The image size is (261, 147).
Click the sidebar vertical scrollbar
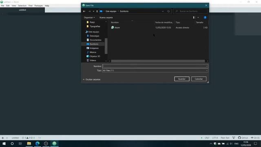coord(106,46)
